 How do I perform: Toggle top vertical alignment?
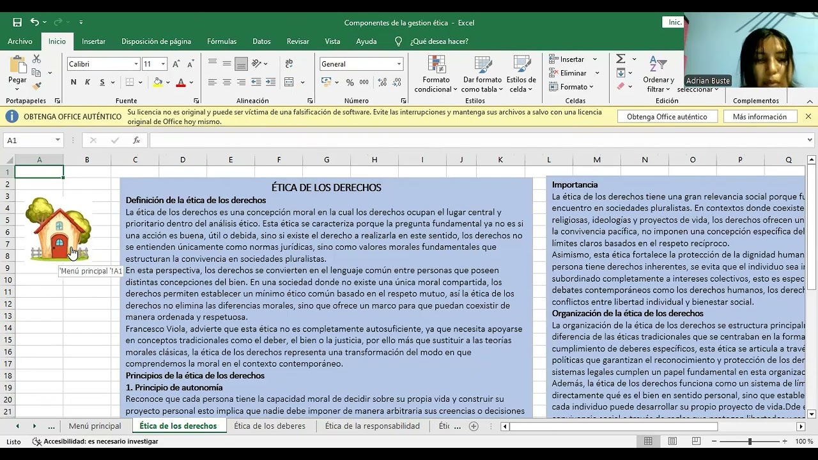click(213, 64)
